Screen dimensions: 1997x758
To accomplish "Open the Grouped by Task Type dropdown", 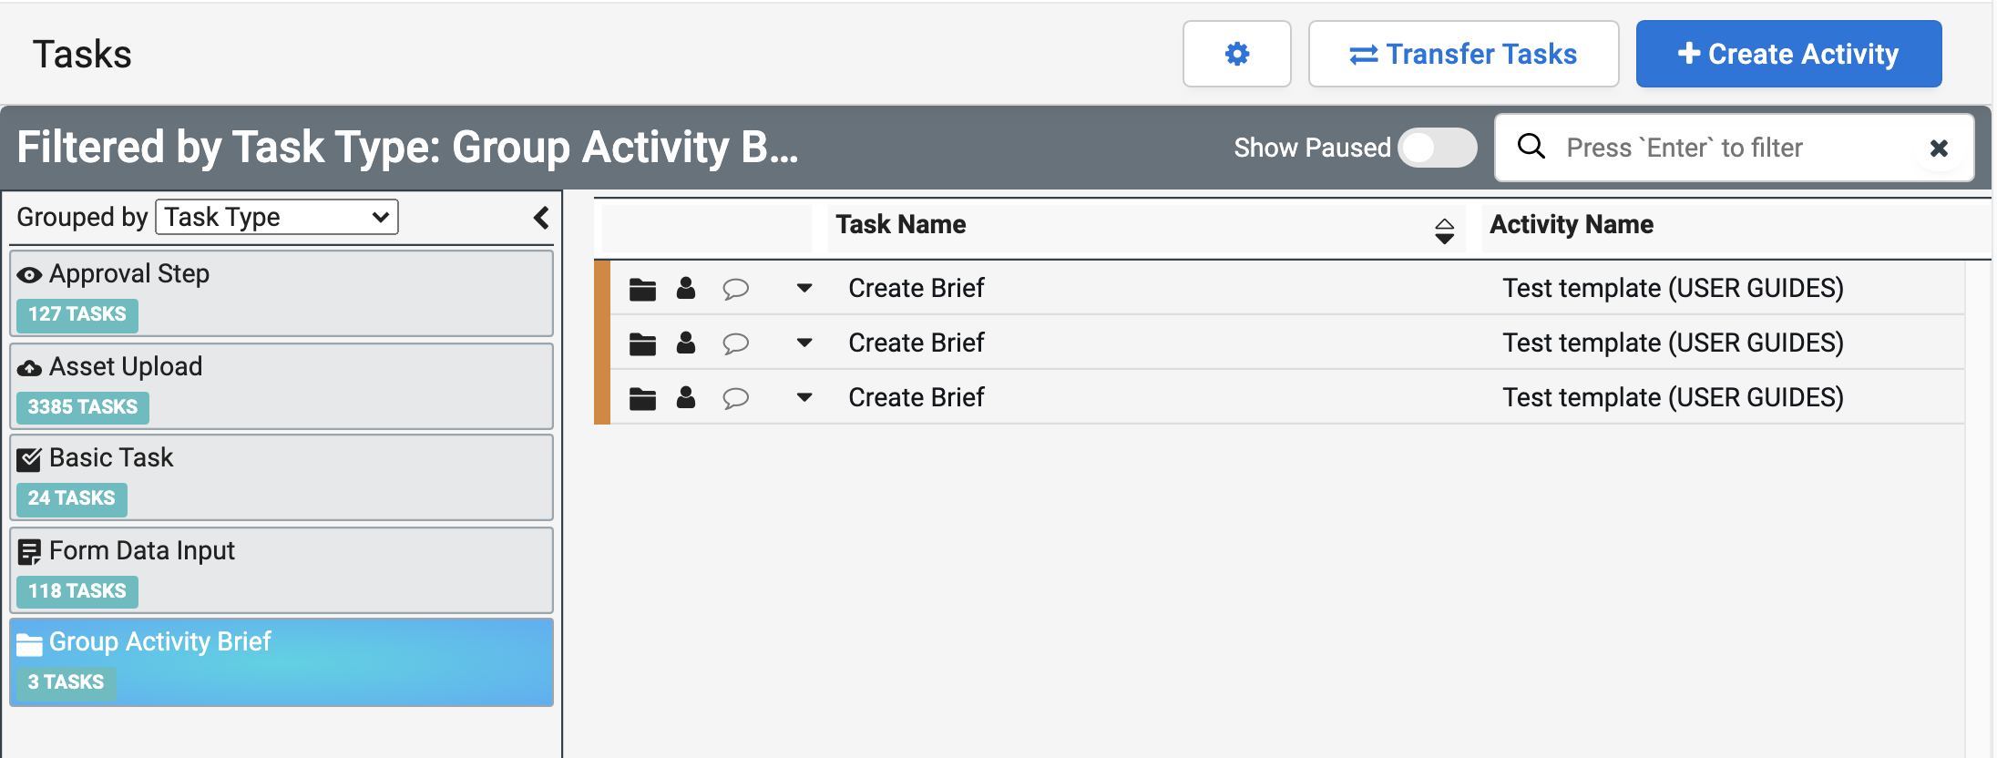I will [x=277, y=217].
